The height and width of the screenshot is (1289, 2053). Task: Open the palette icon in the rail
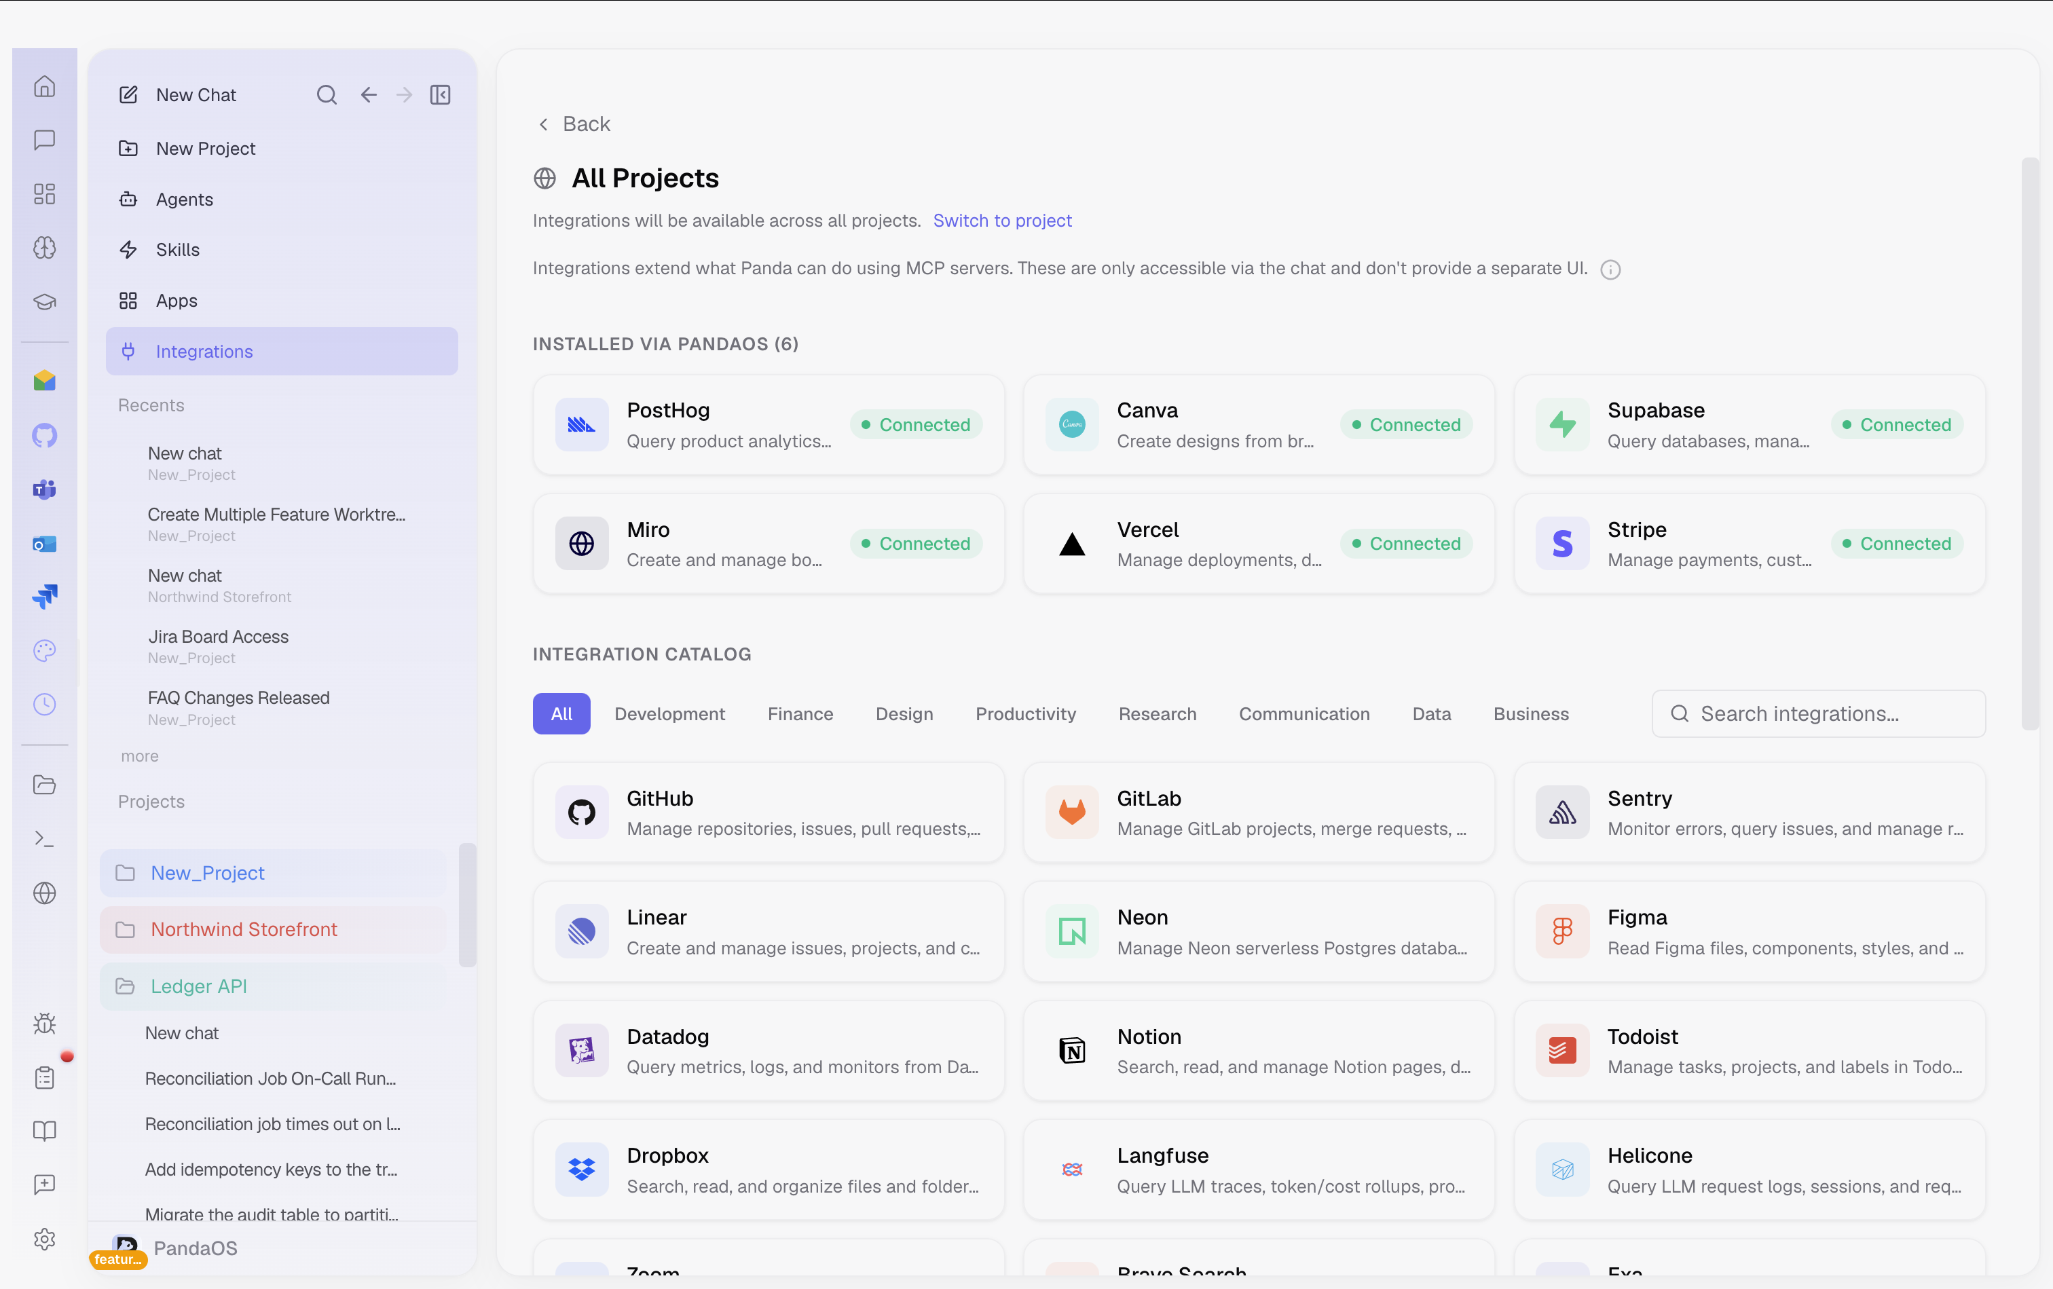(44, 650)
